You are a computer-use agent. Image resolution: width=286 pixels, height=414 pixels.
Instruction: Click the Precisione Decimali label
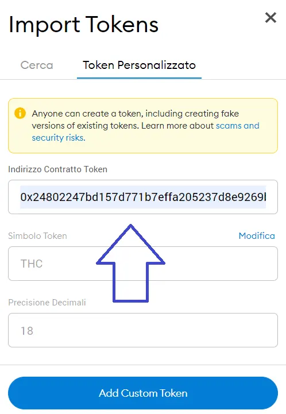[47, 302]
